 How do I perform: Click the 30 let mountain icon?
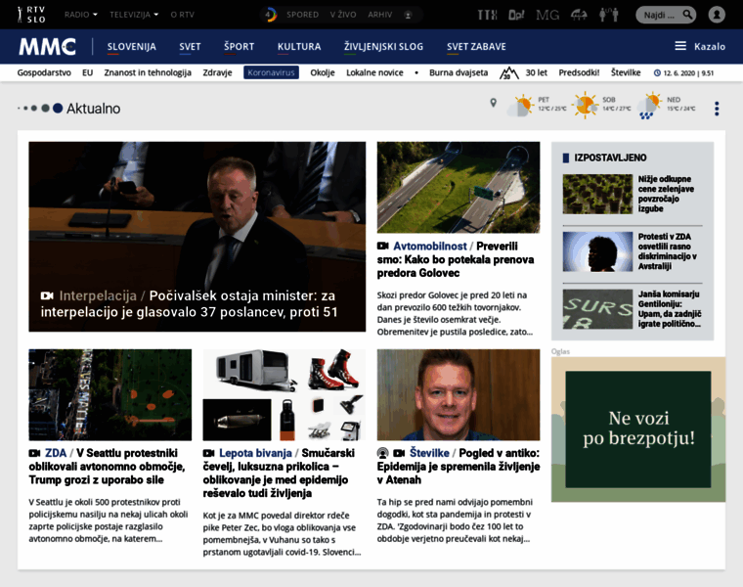pos(509,73)
